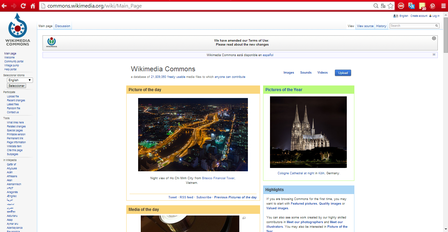This screenshot has width=448, height=232.
Task: Click the zoom magnifier icon in the address bar
Action: click(x=376, y=6)
